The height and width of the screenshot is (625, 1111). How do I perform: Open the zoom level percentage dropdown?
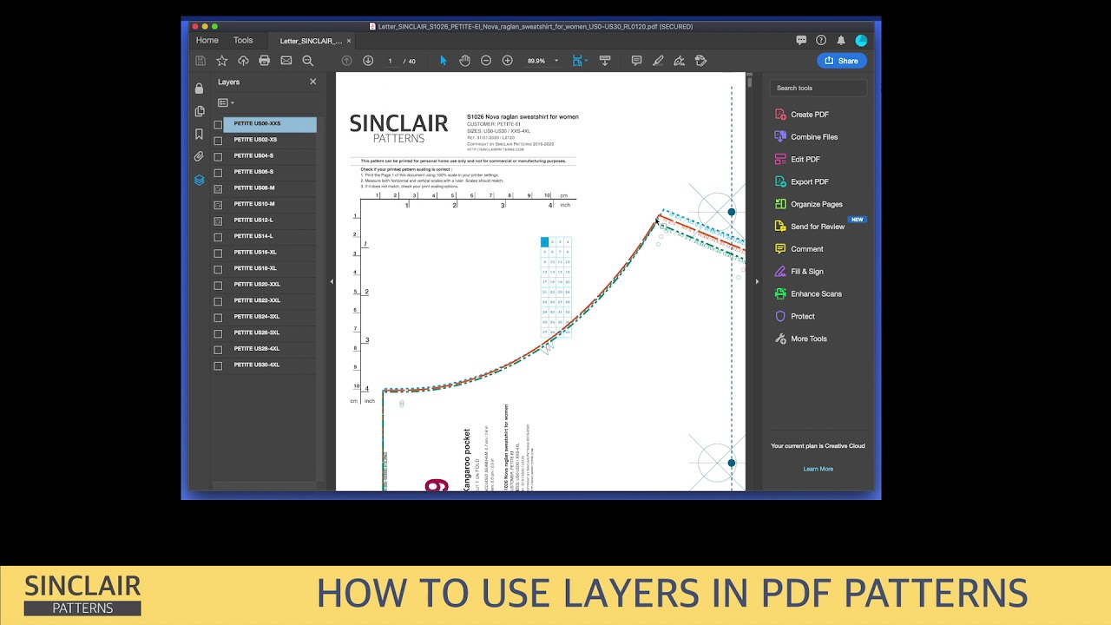tap(556, 61)
